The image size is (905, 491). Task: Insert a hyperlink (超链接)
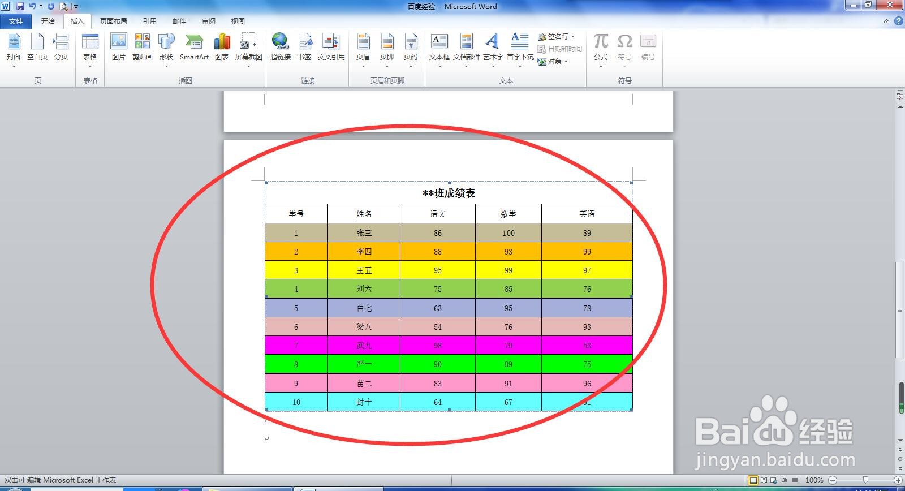point(281,48)
